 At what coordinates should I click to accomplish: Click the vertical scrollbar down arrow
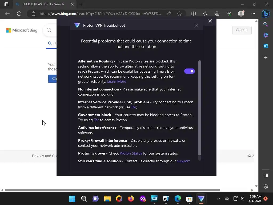click(256, 186)
